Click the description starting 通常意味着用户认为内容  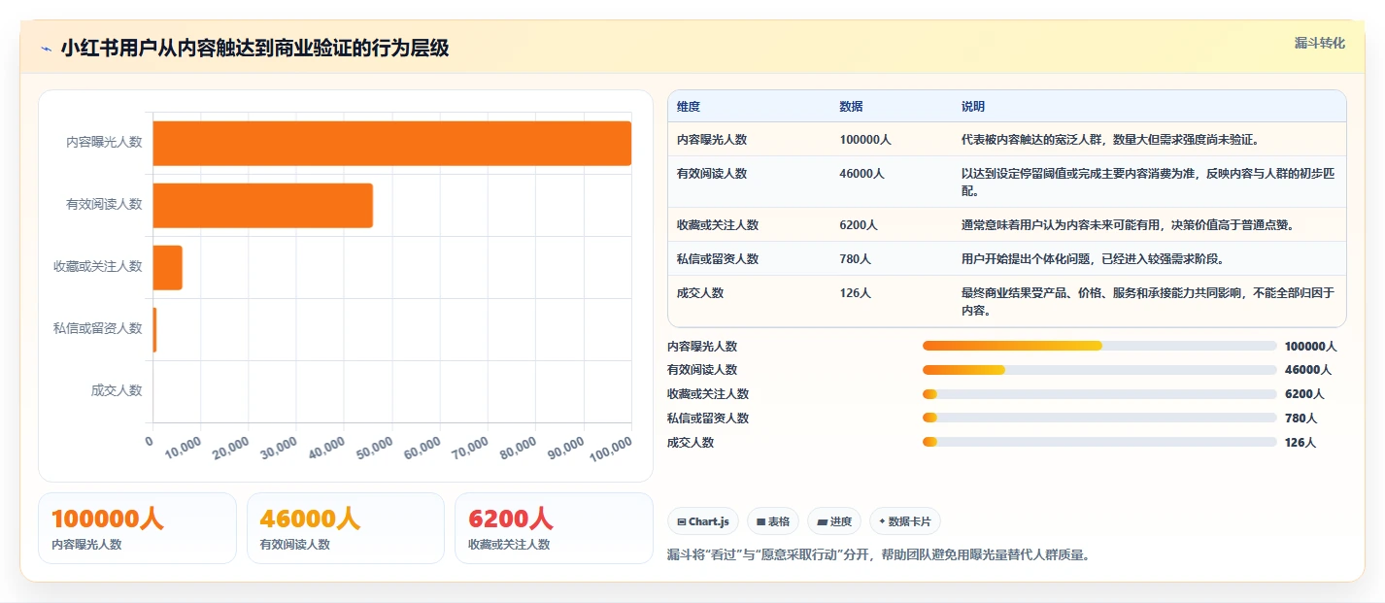[1128, 225]
